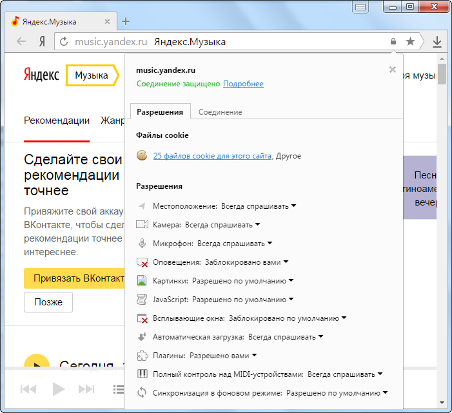Open the playlist queue icon in player
Screen dimensions: 452x413
click(x=119, y=389)
